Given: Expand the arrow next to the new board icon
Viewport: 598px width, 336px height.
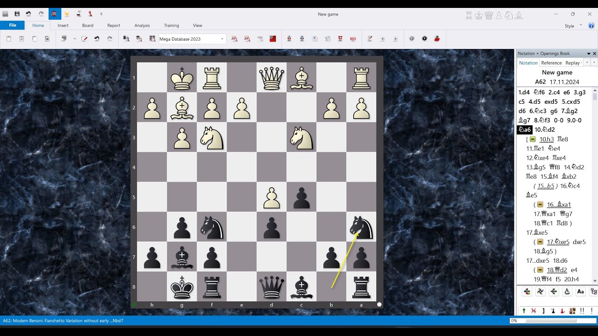Looking at the screenshot, I should (74, 39).
